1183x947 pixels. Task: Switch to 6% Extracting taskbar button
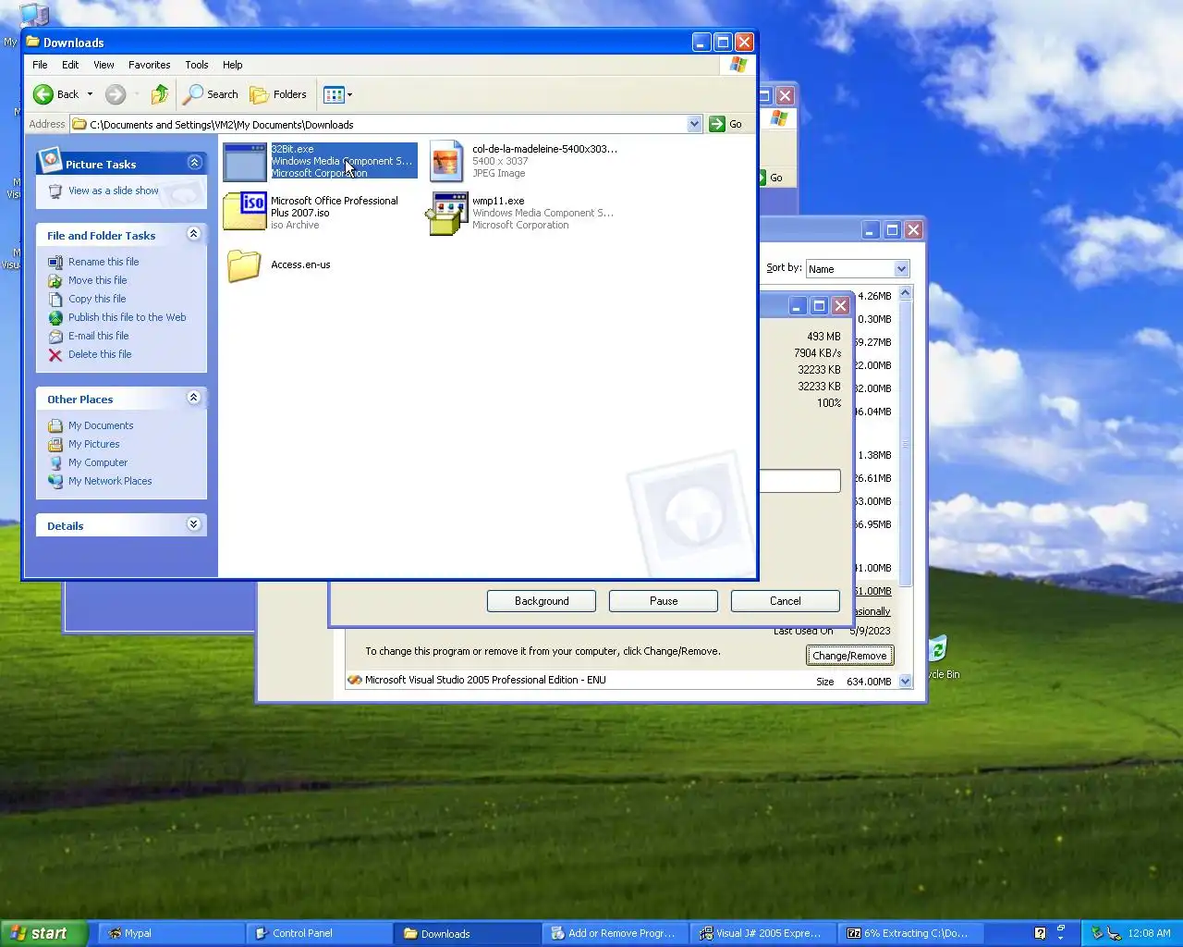tap(911, 933)
